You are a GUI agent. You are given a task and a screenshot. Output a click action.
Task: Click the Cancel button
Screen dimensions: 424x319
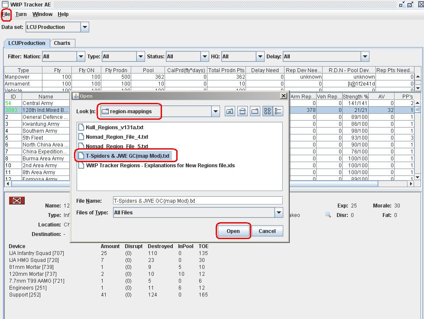(267, 231)
